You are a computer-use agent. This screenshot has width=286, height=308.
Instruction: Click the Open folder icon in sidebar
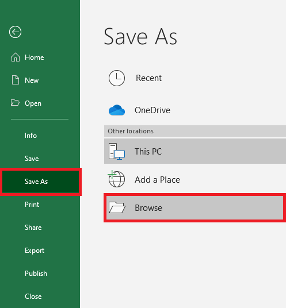click(x=15, y=103)
